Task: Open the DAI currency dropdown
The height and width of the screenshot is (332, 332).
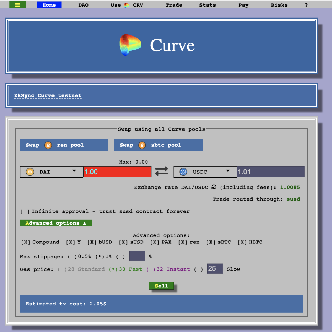Action: click(x=51, y=172)
